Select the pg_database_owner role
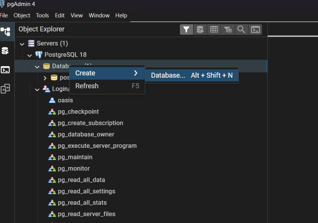This screenshot has height=223, width=318. [86, 134]
